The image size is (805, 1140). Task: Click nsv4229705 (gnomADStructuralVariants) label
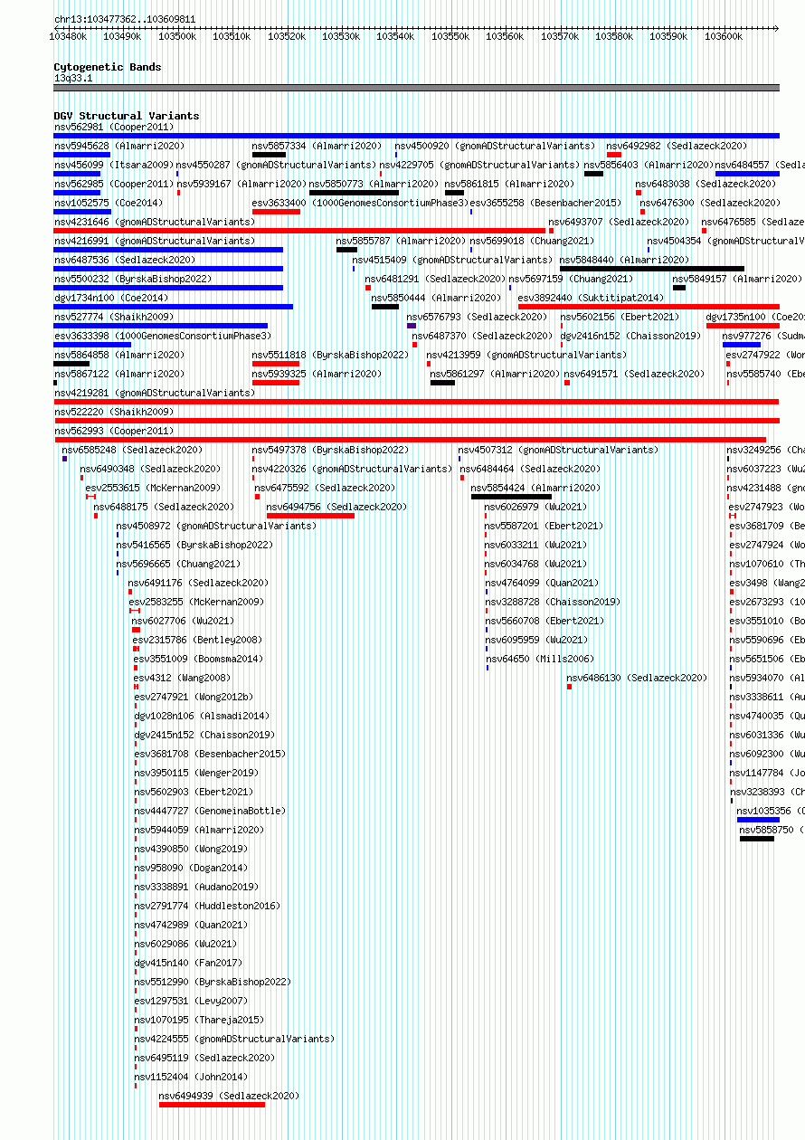(x=479, y=165)
